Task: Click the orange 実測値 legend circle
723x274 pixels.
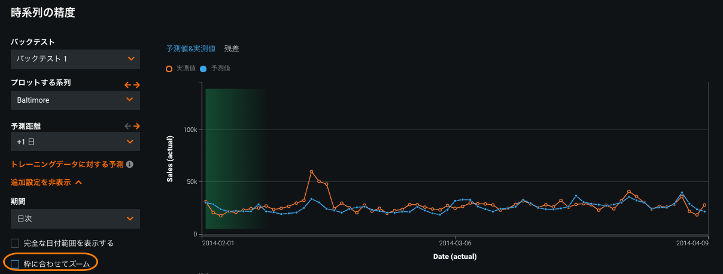Action: click(169, 69)
